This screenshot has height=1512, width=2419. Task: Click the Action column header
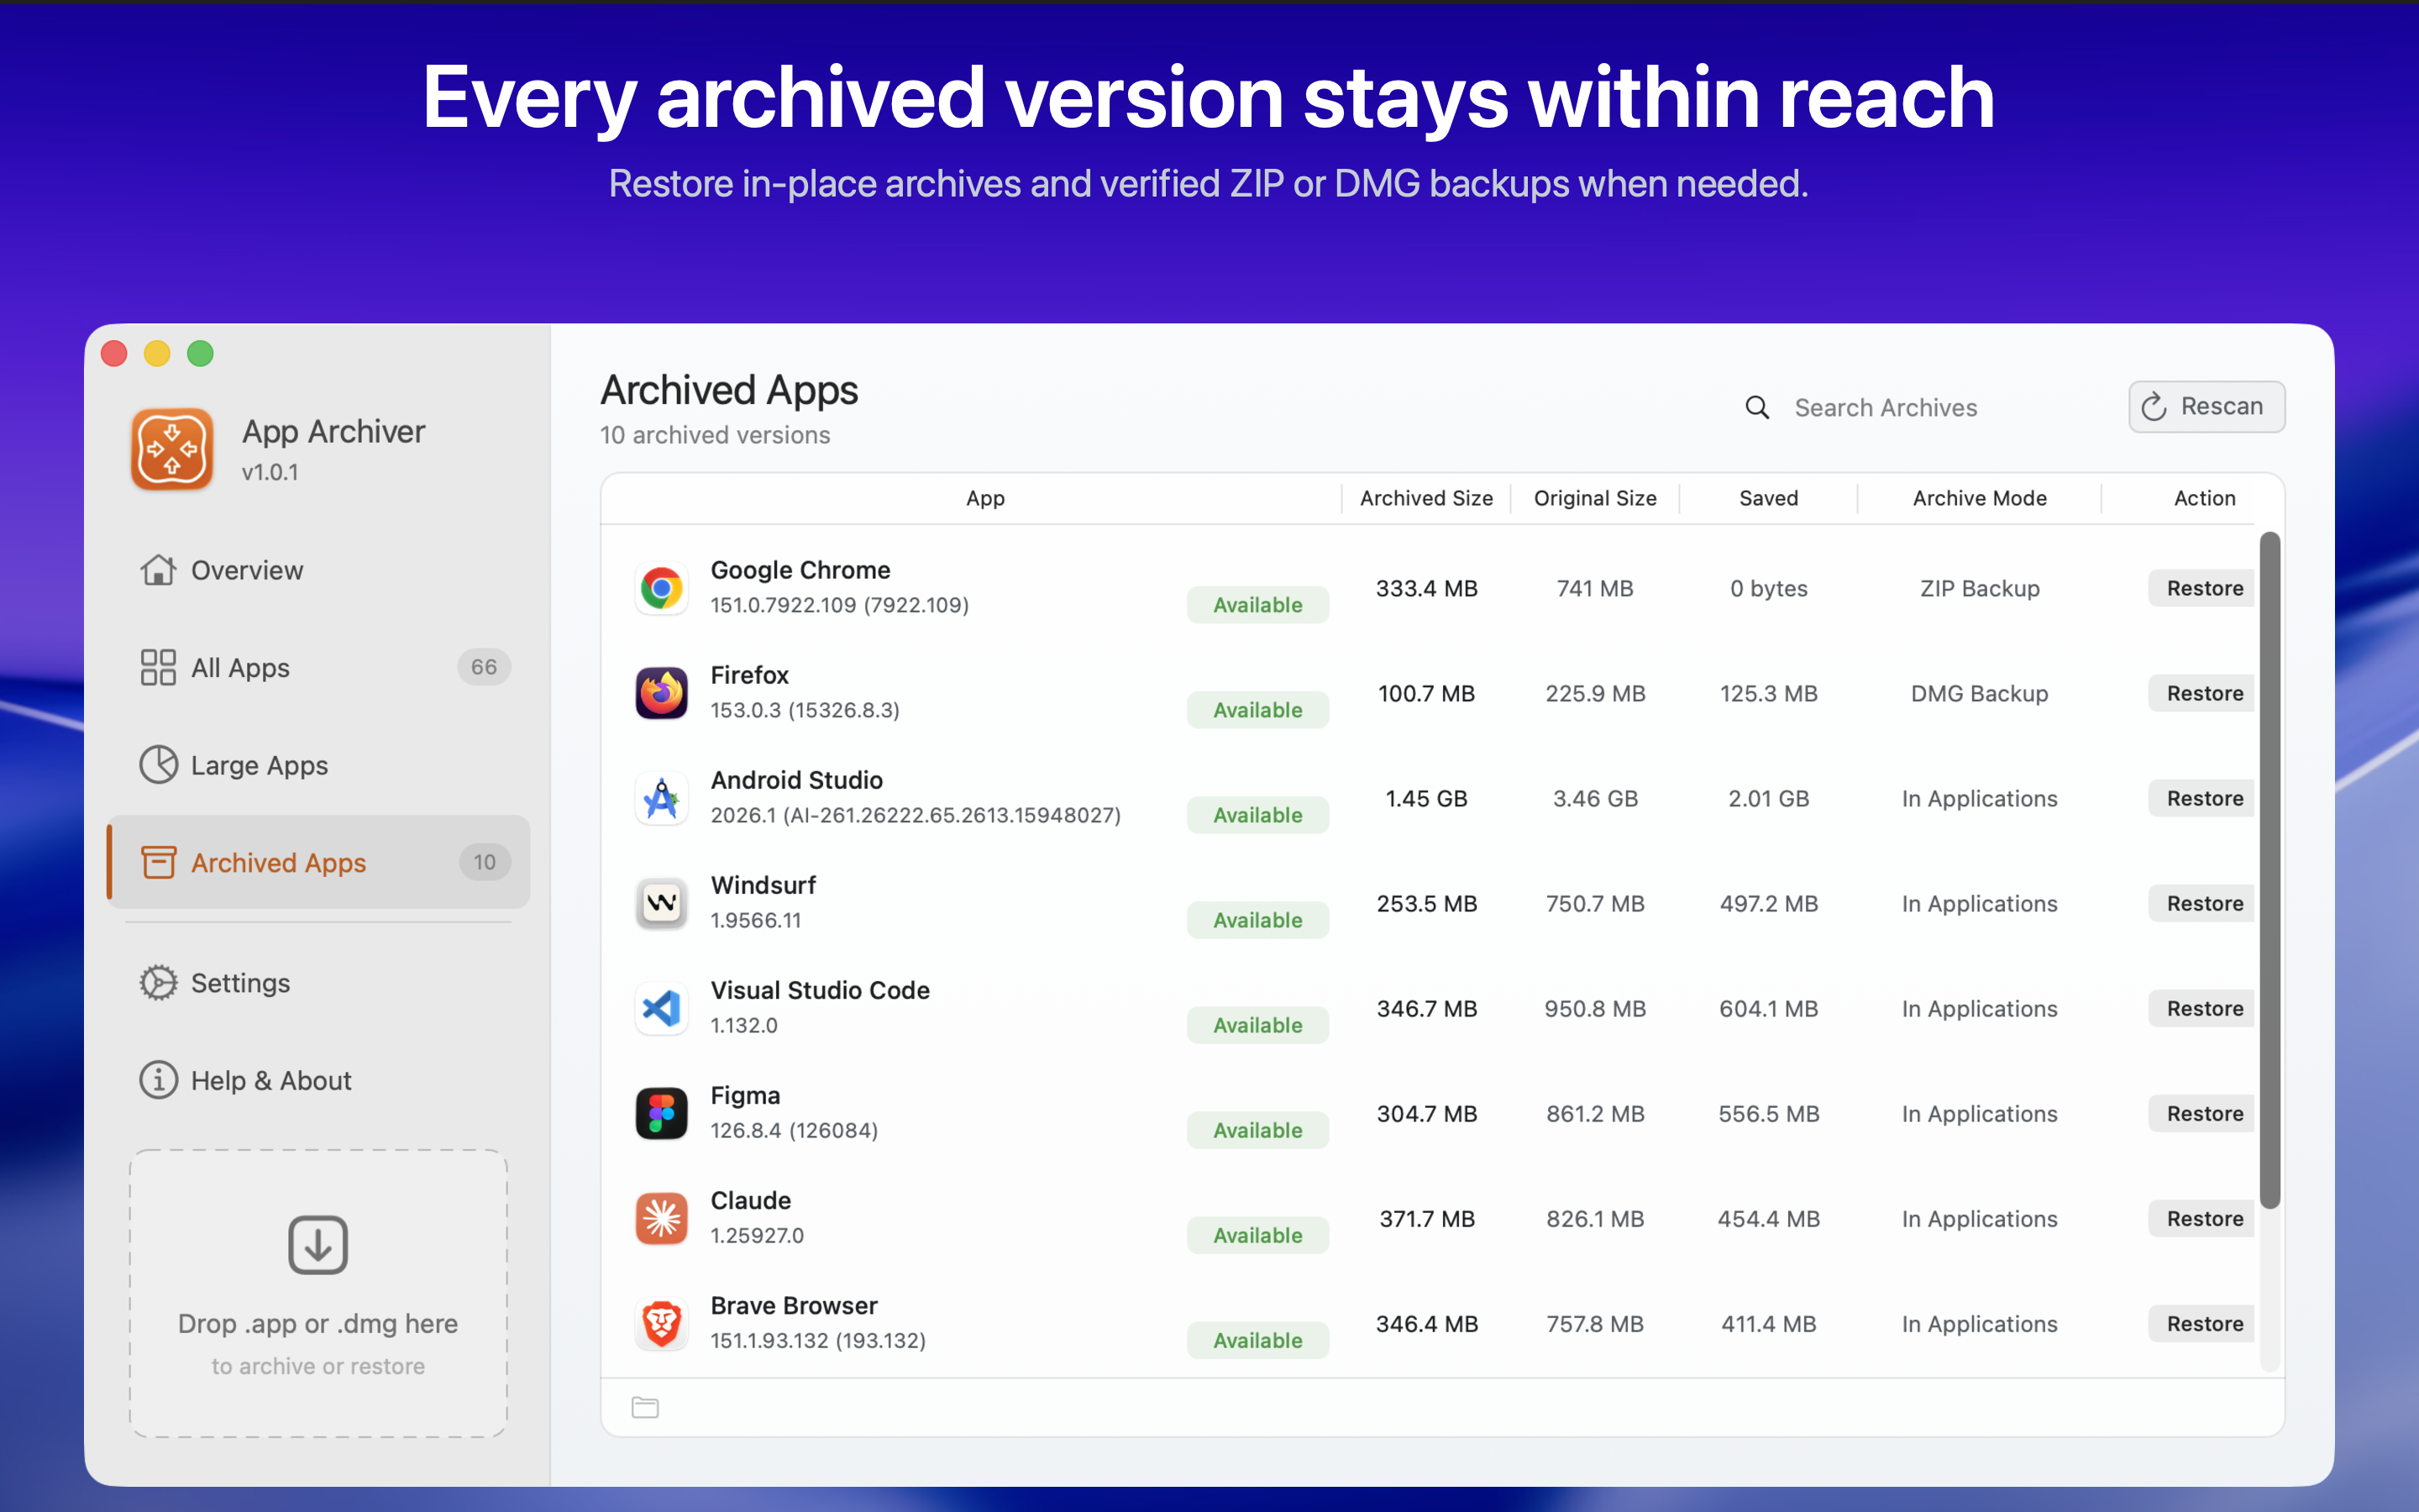pos(2204,498)
